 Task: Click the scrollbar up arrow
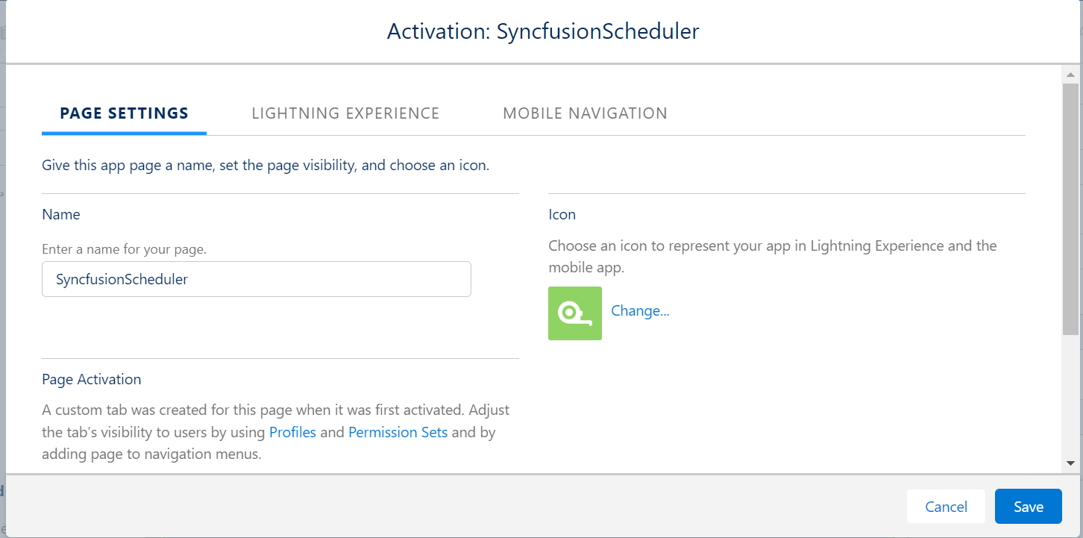(x=1070, y=75)
